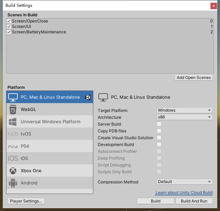Select the Screen/BatteryMaintenance scene entry

point(110,32)
